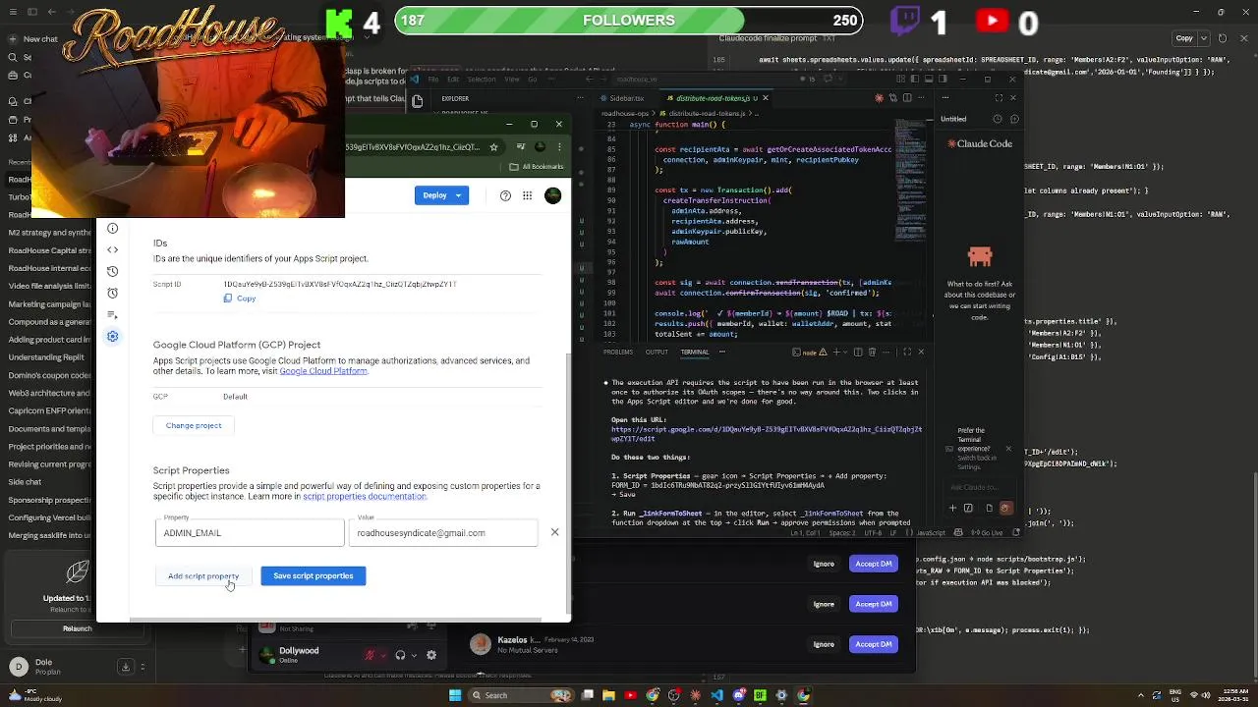Toggle Discord headphones deafen icon

(400, 655)
